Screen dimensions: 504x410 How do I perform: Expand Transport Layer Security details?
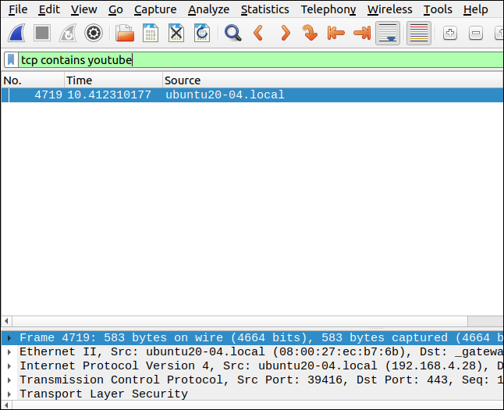9,394
